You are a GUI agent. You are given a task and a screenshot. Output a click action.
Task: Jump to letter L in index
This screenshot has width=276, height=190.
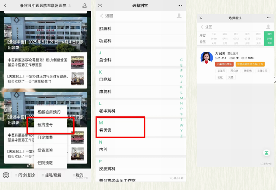pyautogui.click(x=181, y=92)
